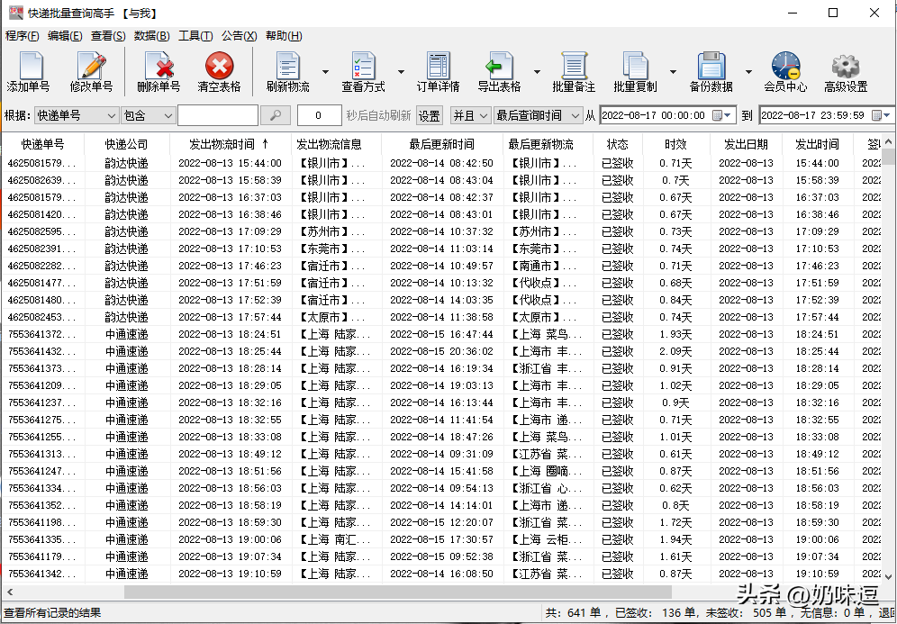Click the magnifier search button
The height and width of the screenshot is (624, 897).
276,115
